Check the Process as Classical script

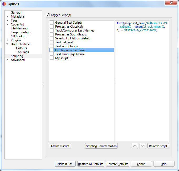52,27
